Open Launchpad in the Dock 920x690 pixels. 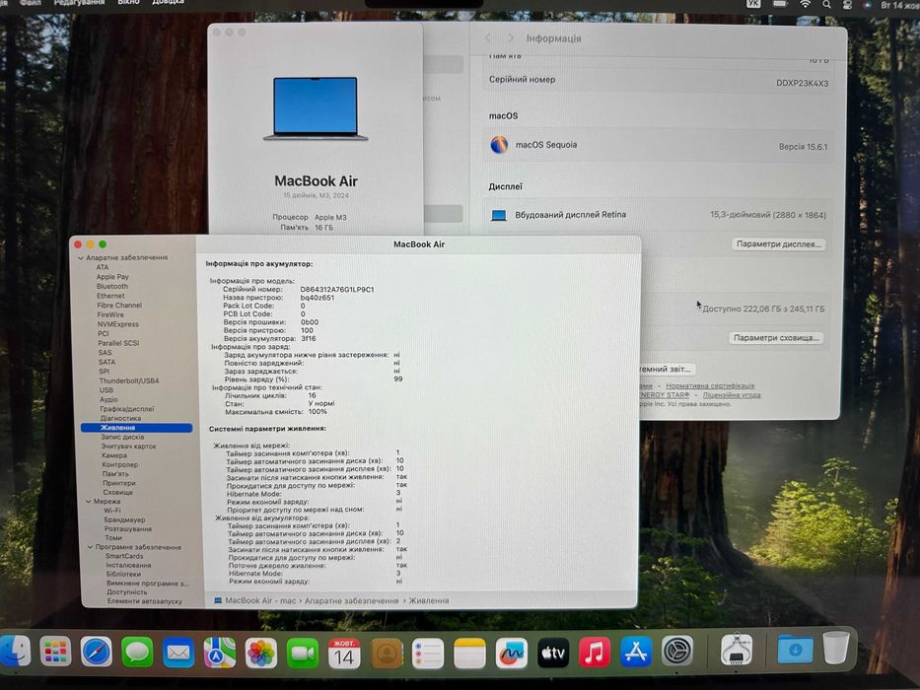[x=55, y=652]
